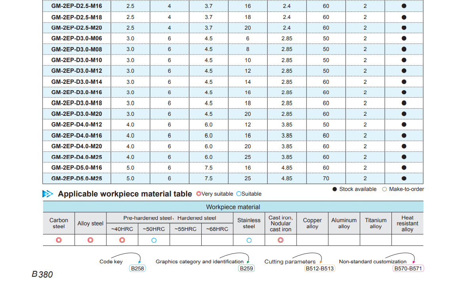Select the GM-2EP-D2.5-M20 model name

[77, 28]
